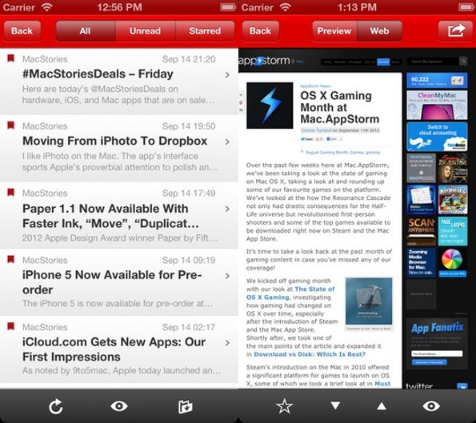Click the newsletter email input field
The height and width of the screenshot is (423, 476).
(x=437, y=353)
